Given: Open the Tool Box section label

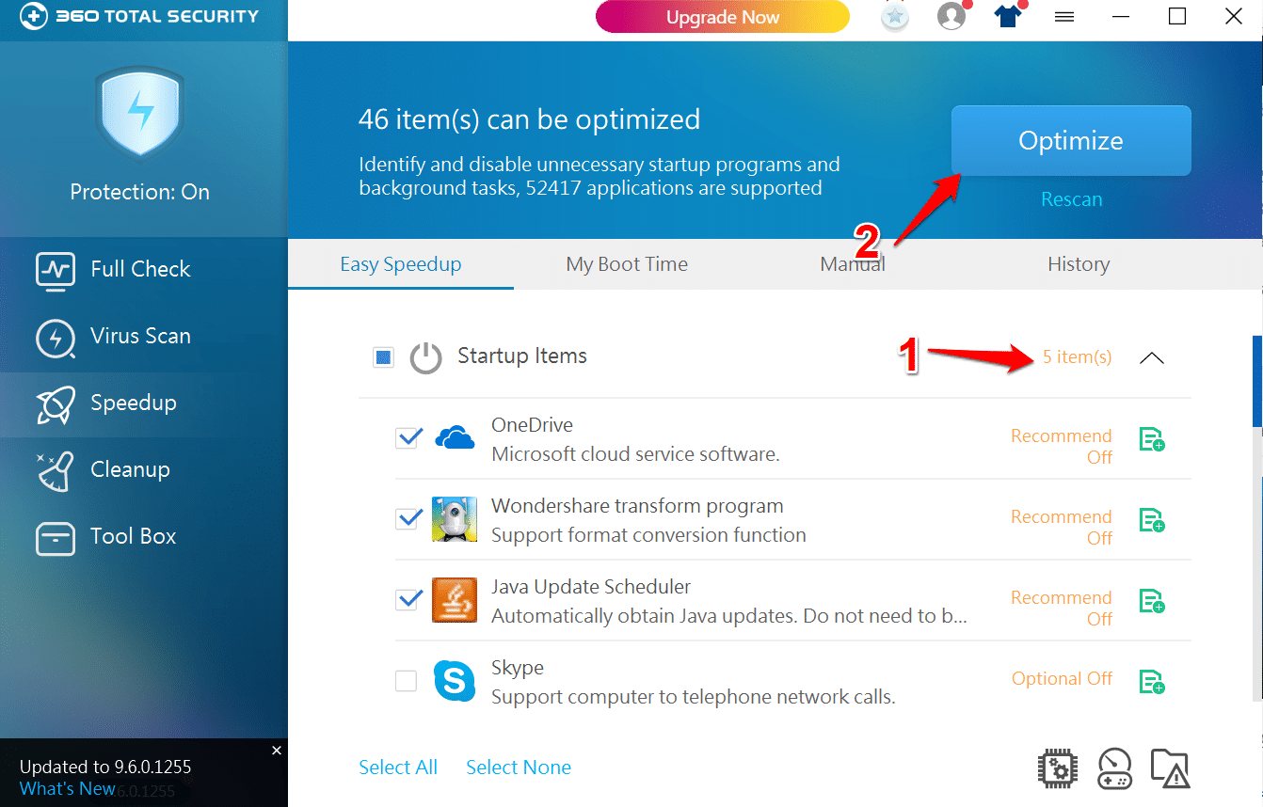Looking at the screenshot, I should point(134,536).
